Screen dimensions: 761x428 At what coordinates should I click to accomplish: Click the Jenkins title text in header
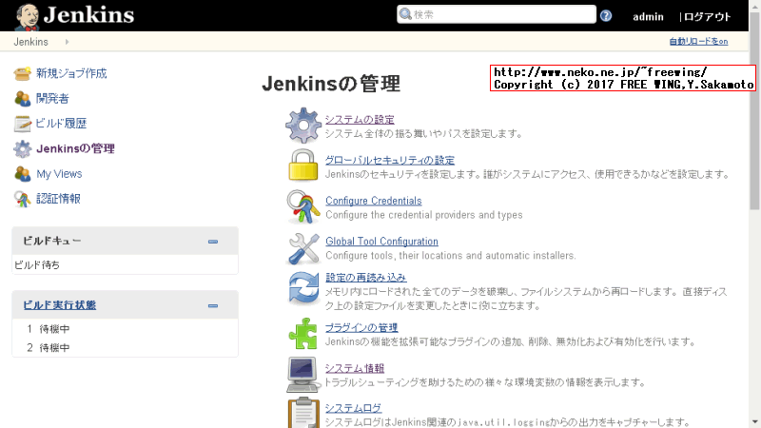pyautogui.click(x=88, y=14)
